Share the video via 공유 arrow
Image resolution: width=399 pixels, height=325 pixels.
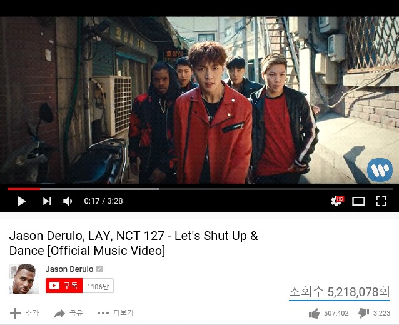[x=68, y=313]
